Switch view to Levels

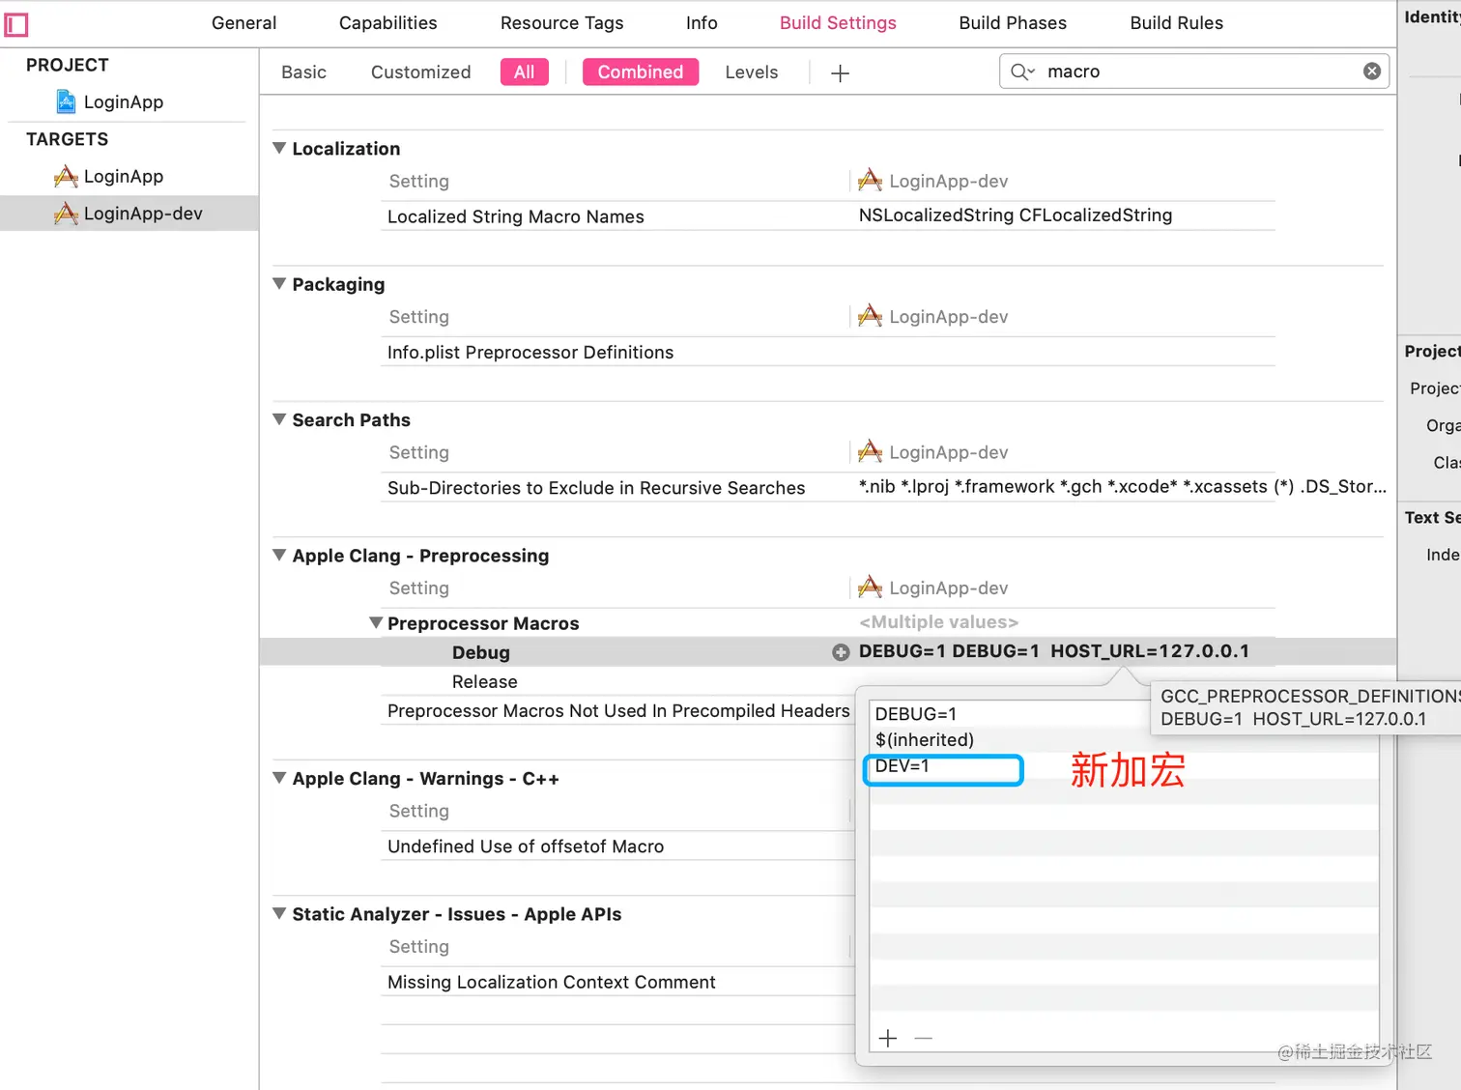(751, 72)
